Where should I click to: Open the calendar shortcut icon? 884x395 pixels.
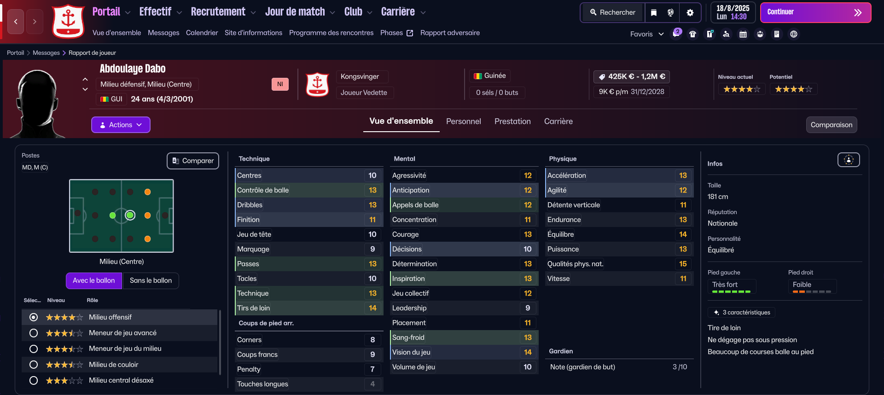click(x=743, y=34)
